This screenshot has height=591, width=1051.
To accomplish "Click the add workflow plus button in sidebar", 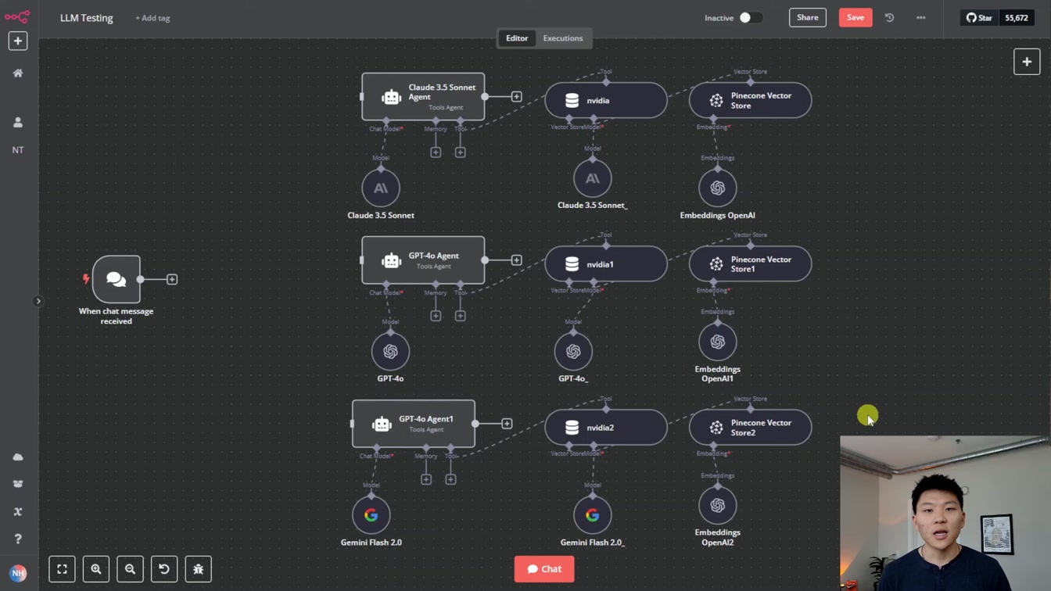I will coord(18,41).
